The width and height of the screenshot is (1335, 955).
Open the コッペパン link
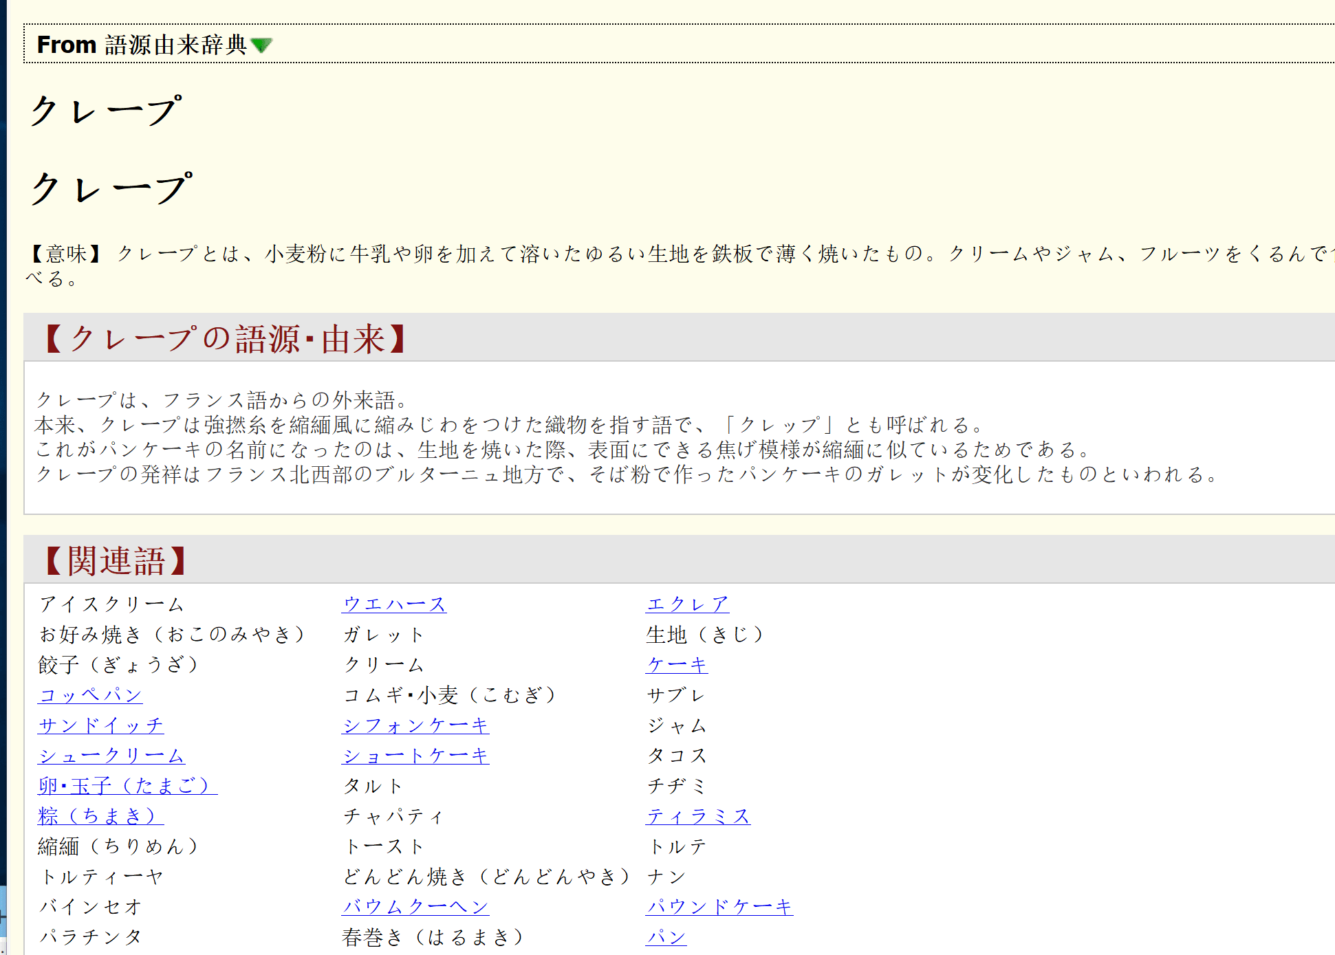[x=90, y=695]
